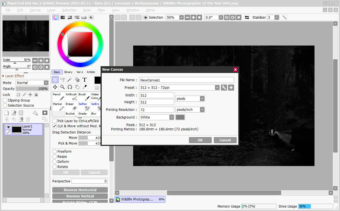Image resolution: width=340 pixels, height=211 pixels.
Task: Toggle the Selection visibility eye in toolbar
Action: tap(145, 17)
